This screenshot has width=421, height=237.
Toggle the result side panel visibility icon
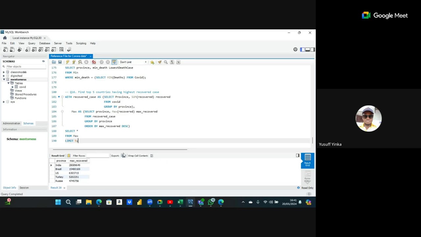pyautogui.click(x=298, y=155)
